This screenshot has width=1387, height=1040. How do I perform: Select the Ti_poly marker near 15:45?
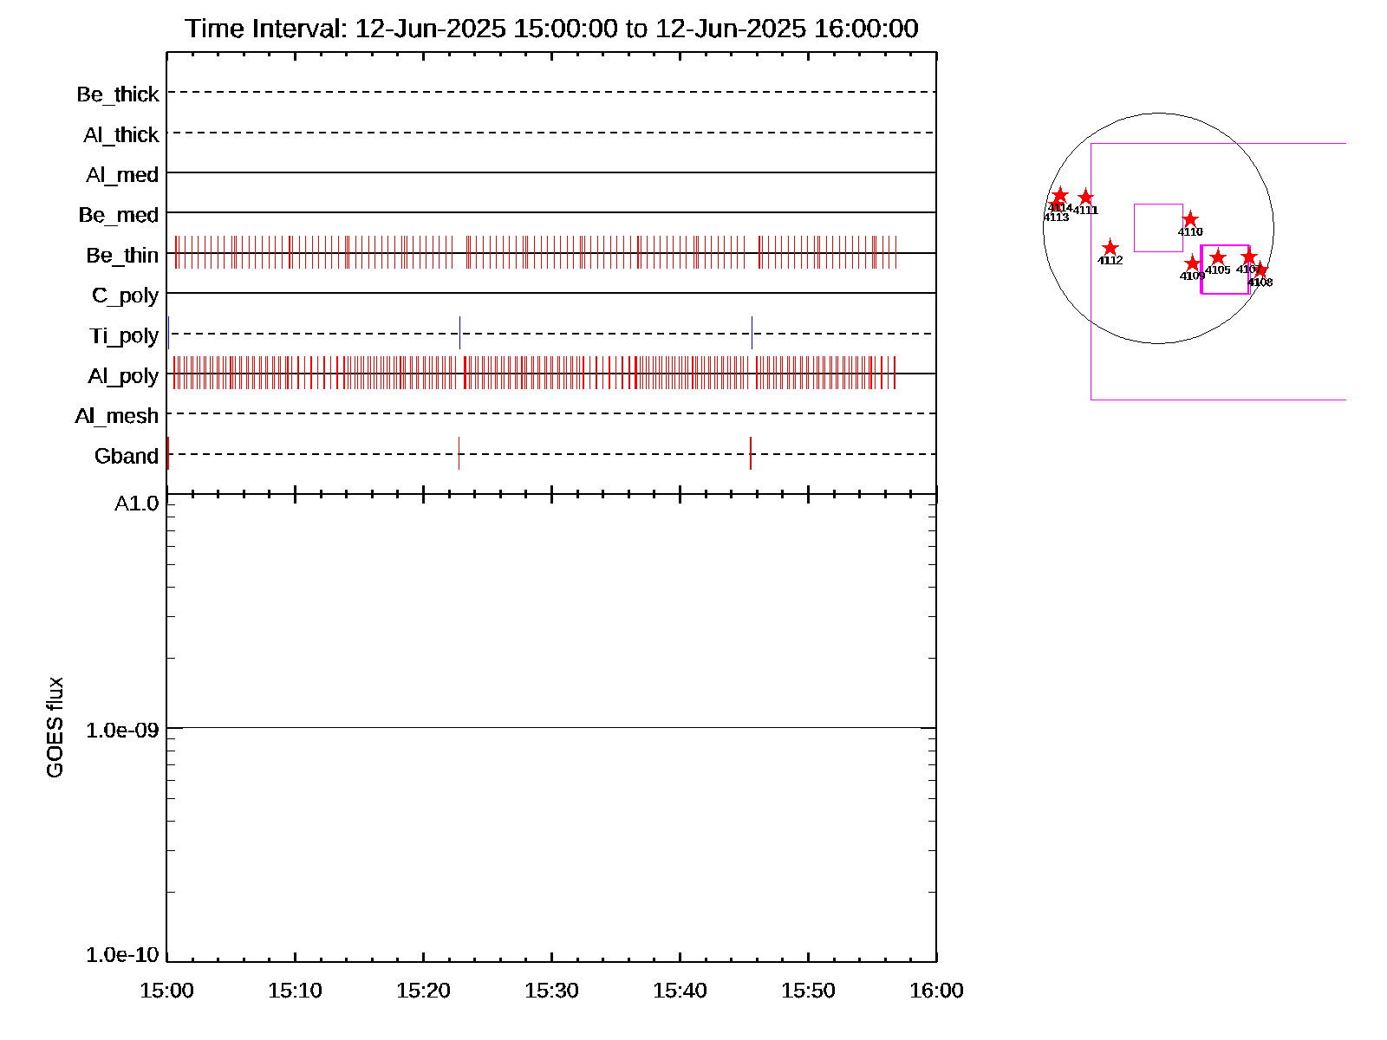752,333
